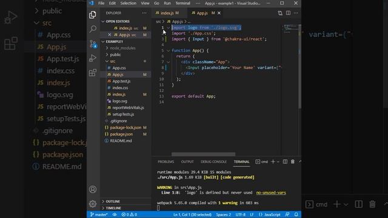Switch to the Problems panel tab

pyautogui.click(x=166, y=162)
